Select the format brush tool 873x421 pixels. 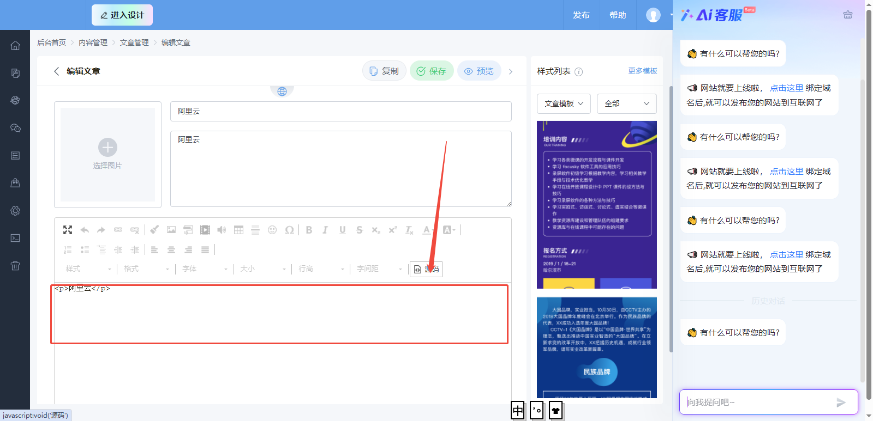[154, 230]
